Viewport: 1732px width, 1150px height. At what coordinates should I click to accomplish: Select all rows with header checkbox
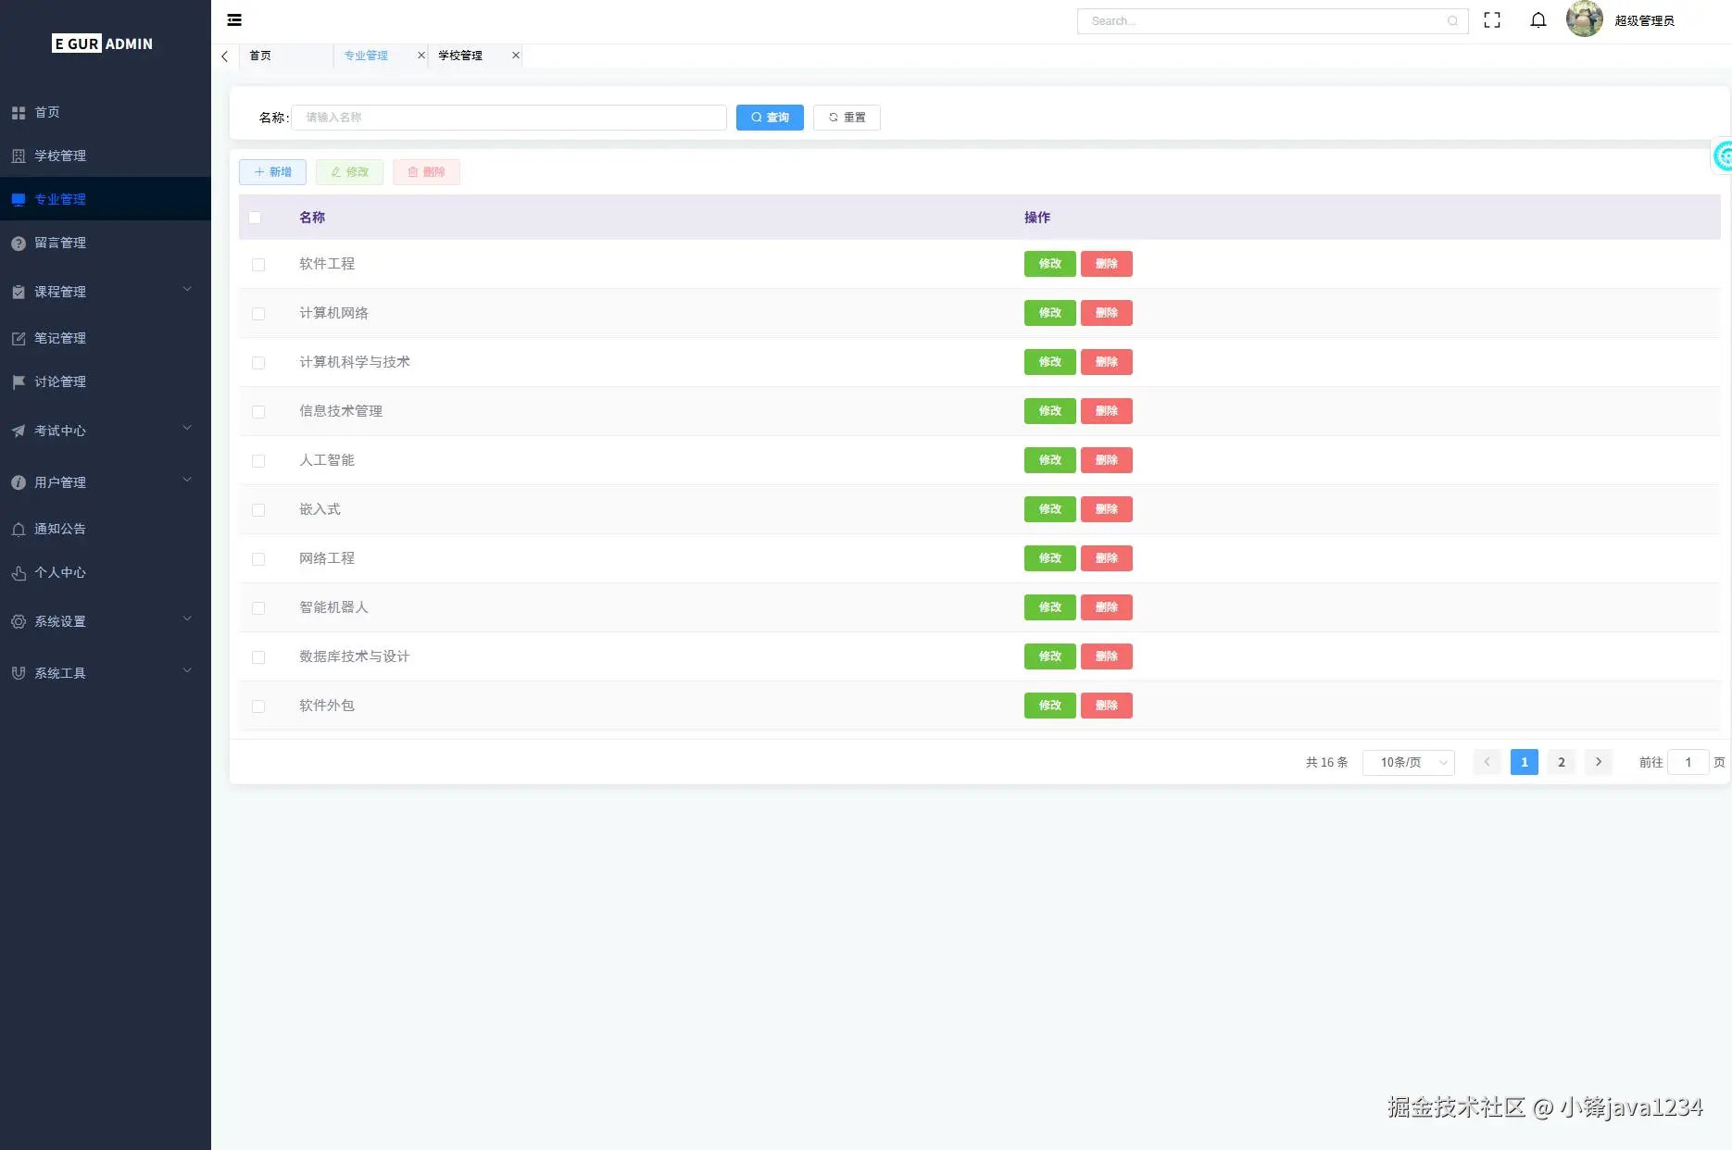coord(255,218)
